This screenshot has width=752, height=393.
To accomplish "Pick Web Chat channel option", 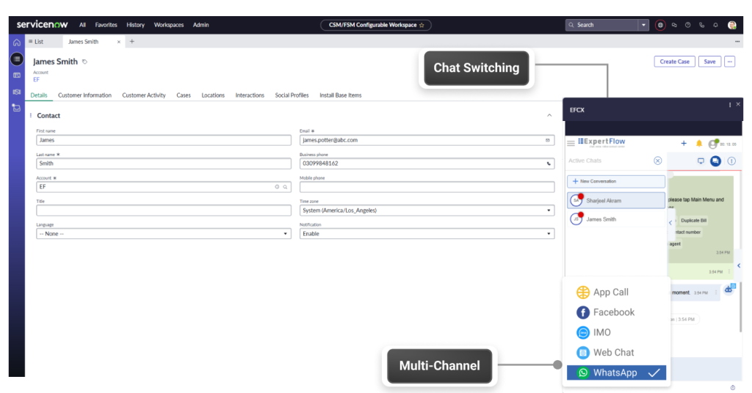I will [613, 353].
